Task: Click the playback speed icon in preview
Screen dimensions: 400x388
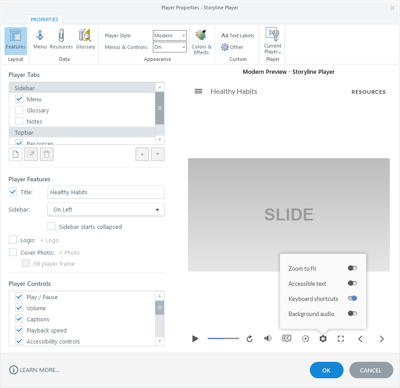Action: coord(305,339)
